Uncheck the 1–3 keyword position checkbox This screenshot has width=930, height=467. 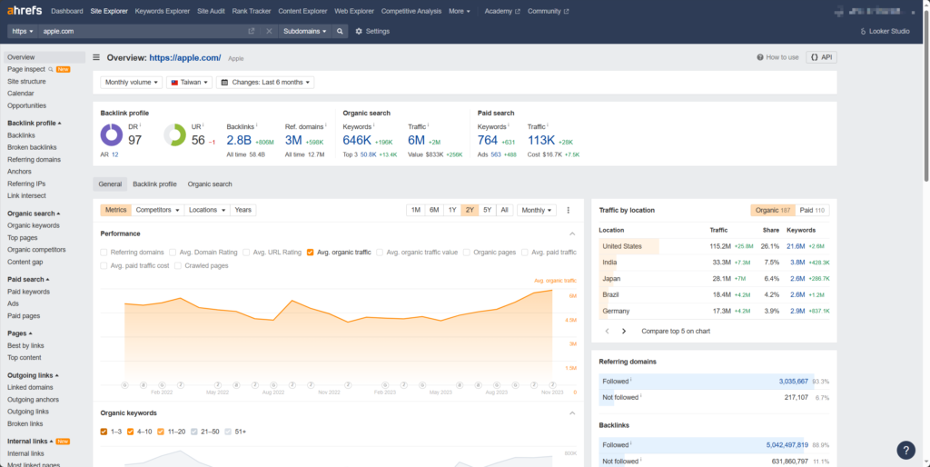point(104,432)
